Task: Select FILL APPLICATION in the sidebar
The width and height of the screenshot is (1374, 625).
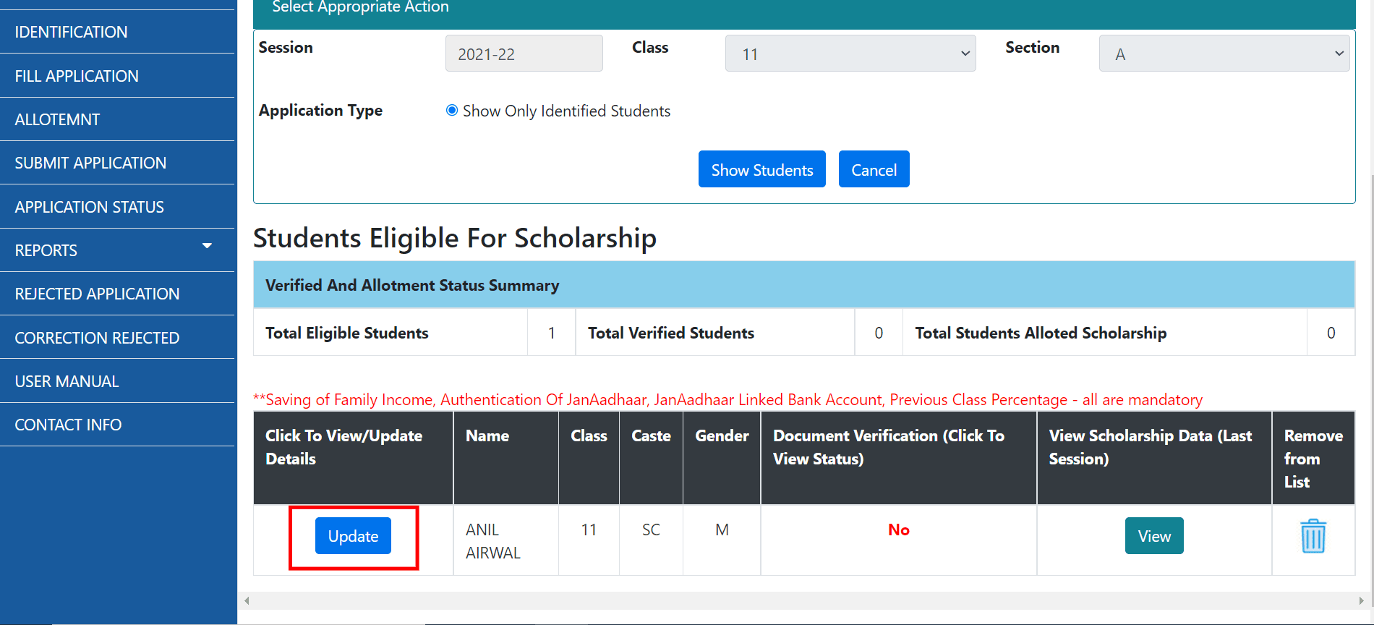Action: pyautogui.click(x=77, y=75)
